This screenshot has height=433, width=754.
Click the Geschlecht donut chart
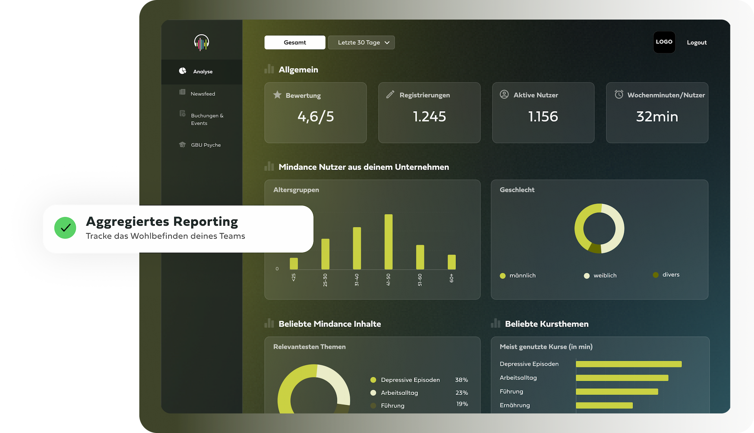click(x=599, y=228)
